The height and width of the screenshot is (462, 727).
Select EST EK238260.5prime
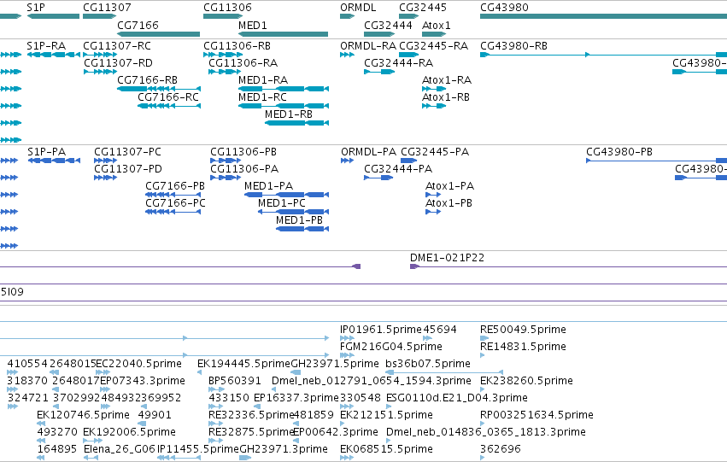coord(527,381)
